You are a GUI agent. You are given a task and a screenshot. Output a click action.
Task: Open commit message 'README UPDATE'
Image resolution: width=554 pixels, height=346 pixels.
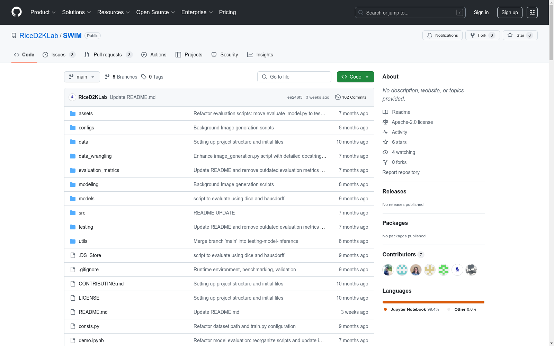pos(214,213)
